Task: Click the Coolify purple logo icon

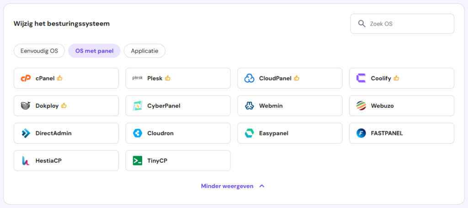Action: pos(361,78)
